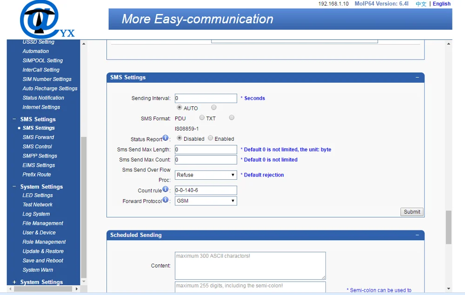Open System Warn in the sidebar
This screenshot has width=465, height=295.
[38, 270]
